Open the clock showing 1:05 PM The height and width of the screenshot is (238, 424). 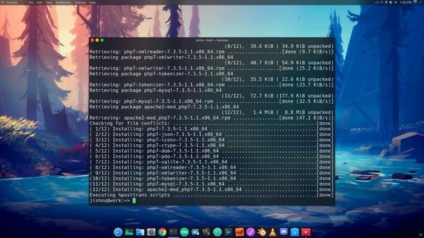(x=406, y=3)
